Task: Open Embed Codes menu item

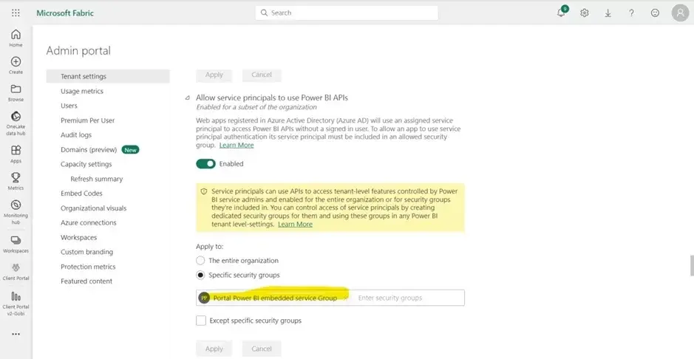Action: point(81,194)
